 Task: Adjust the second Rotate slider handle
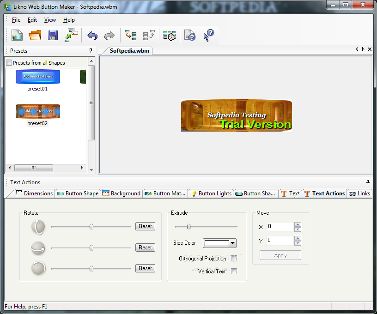(x=91, y=248)
